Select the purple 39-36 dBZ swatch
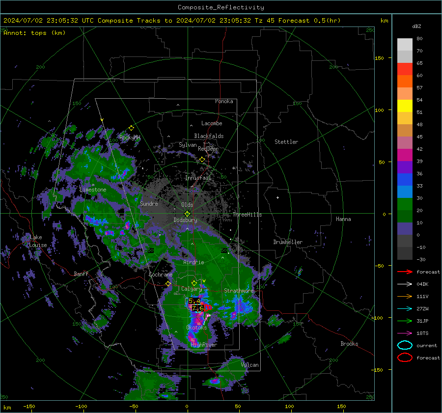The height and width of the screenshot is (413, 442). click(405, 167)
